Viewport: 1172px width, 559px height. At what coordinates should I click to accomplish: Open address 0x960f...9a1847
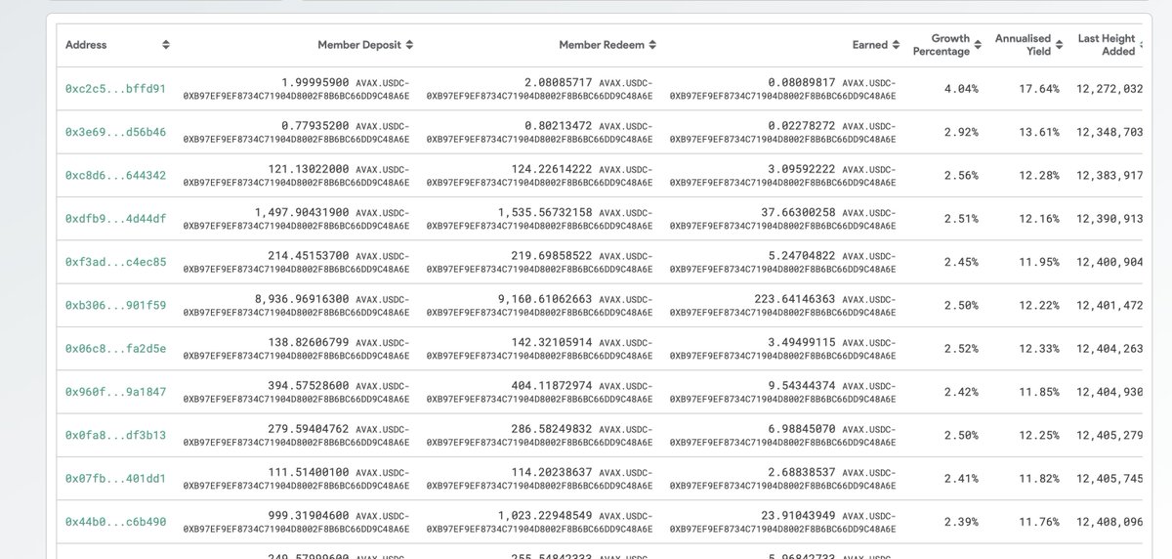click(x=115, y=392)
